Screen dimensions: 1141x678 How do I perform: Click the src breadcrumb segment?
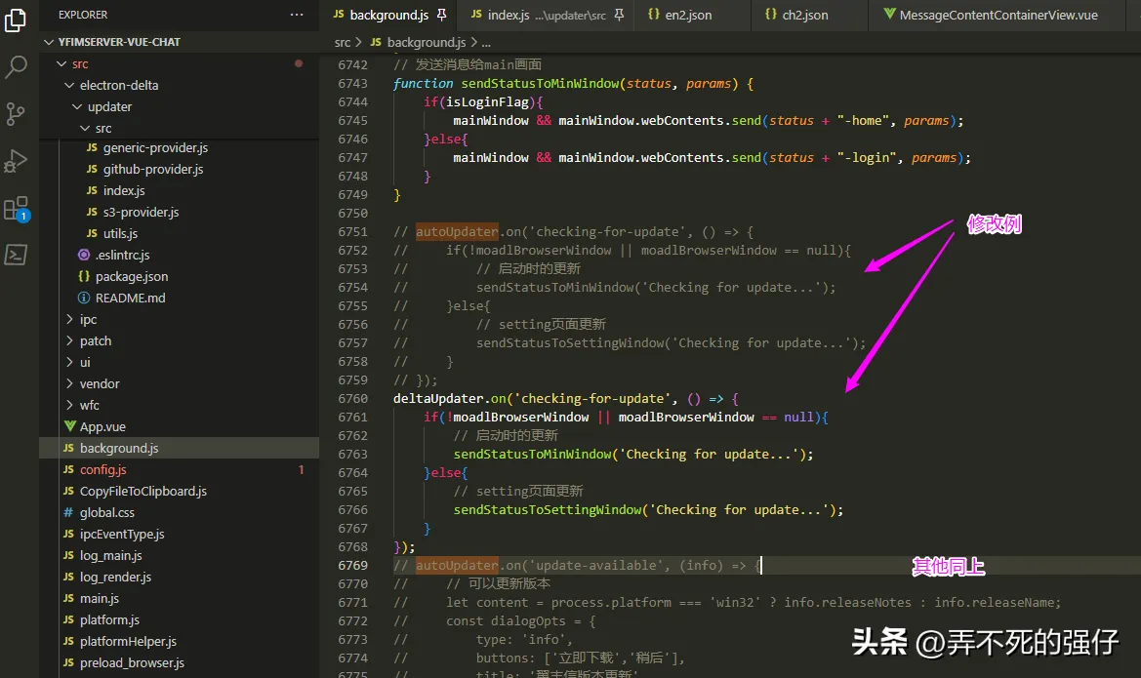(342, 43)
